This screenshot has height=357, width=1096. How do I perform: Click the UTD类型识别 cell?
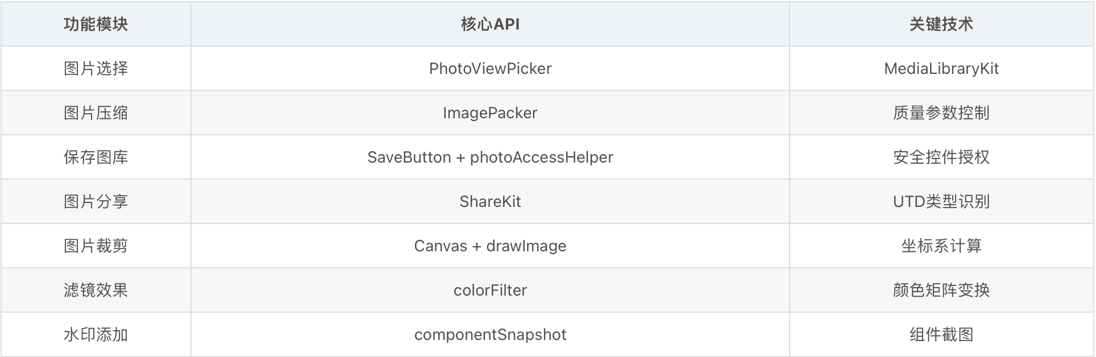click(x=941, y=201)
